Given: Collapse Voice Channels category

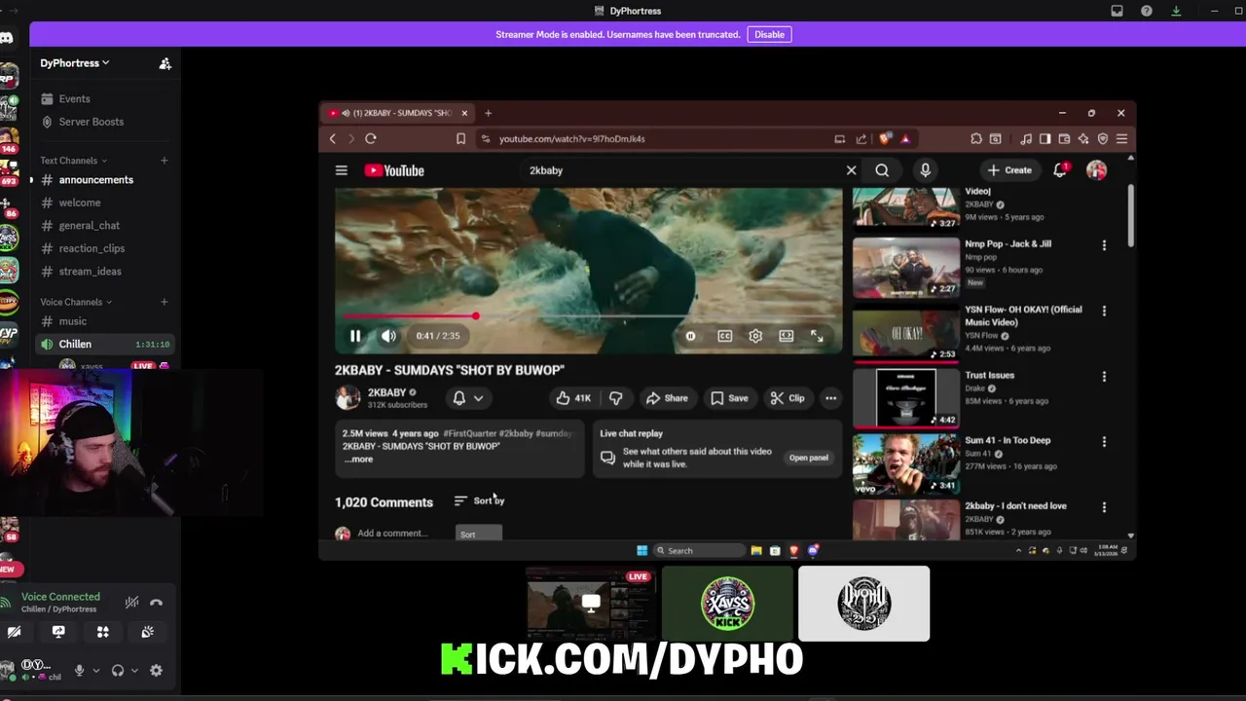Looking at the screenshot, I should (x=76, y=302).
